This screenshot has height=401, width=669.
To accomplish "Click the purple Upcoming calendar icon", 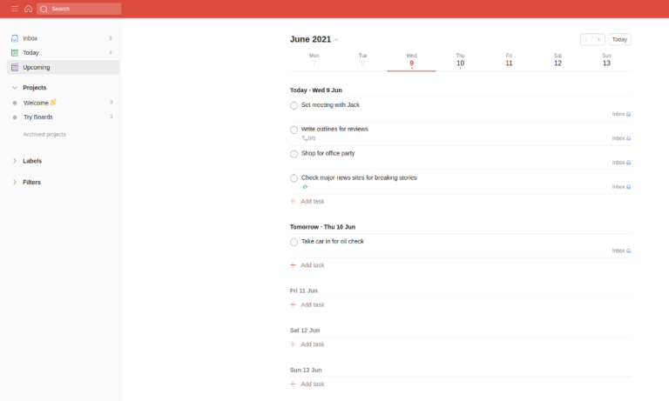I will 15,67.
